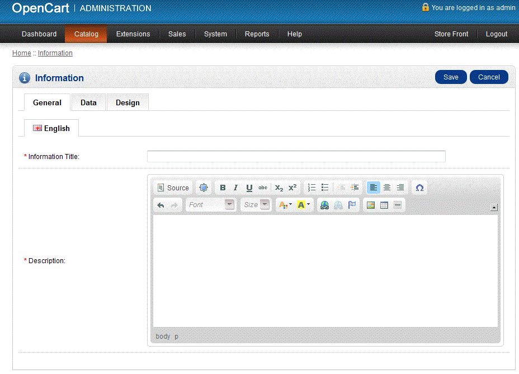Open the Font dropdown

coord(210,205)
